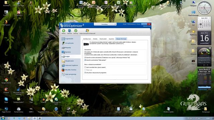
Task: Select the Windows Update desktop icon
Action: [x=169, y=110]
